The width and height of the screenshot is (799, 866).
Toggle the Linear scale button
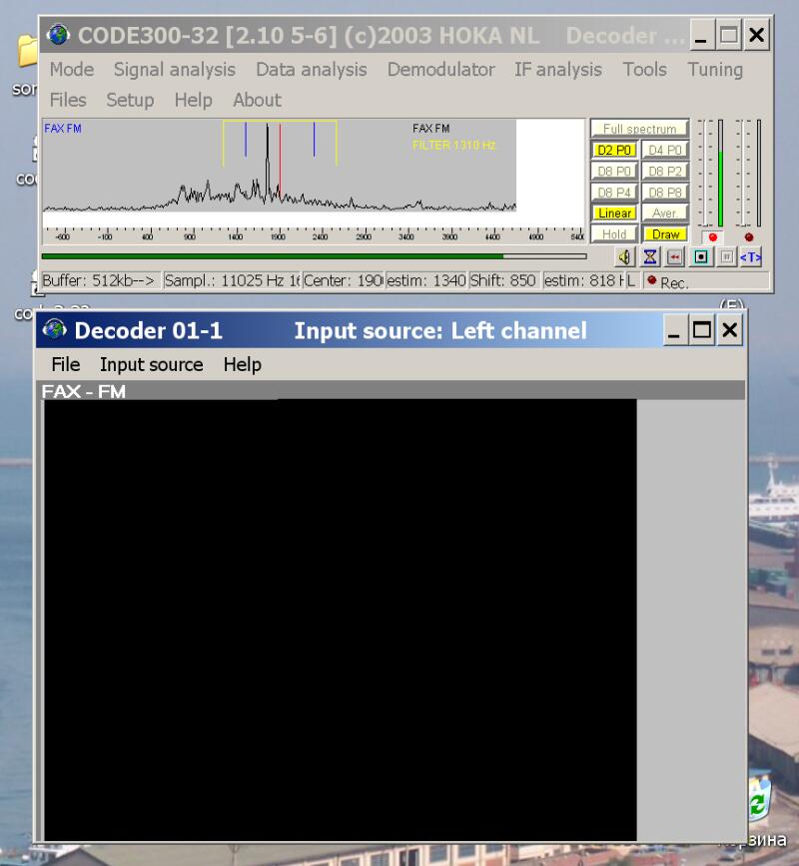pos(614,214)
